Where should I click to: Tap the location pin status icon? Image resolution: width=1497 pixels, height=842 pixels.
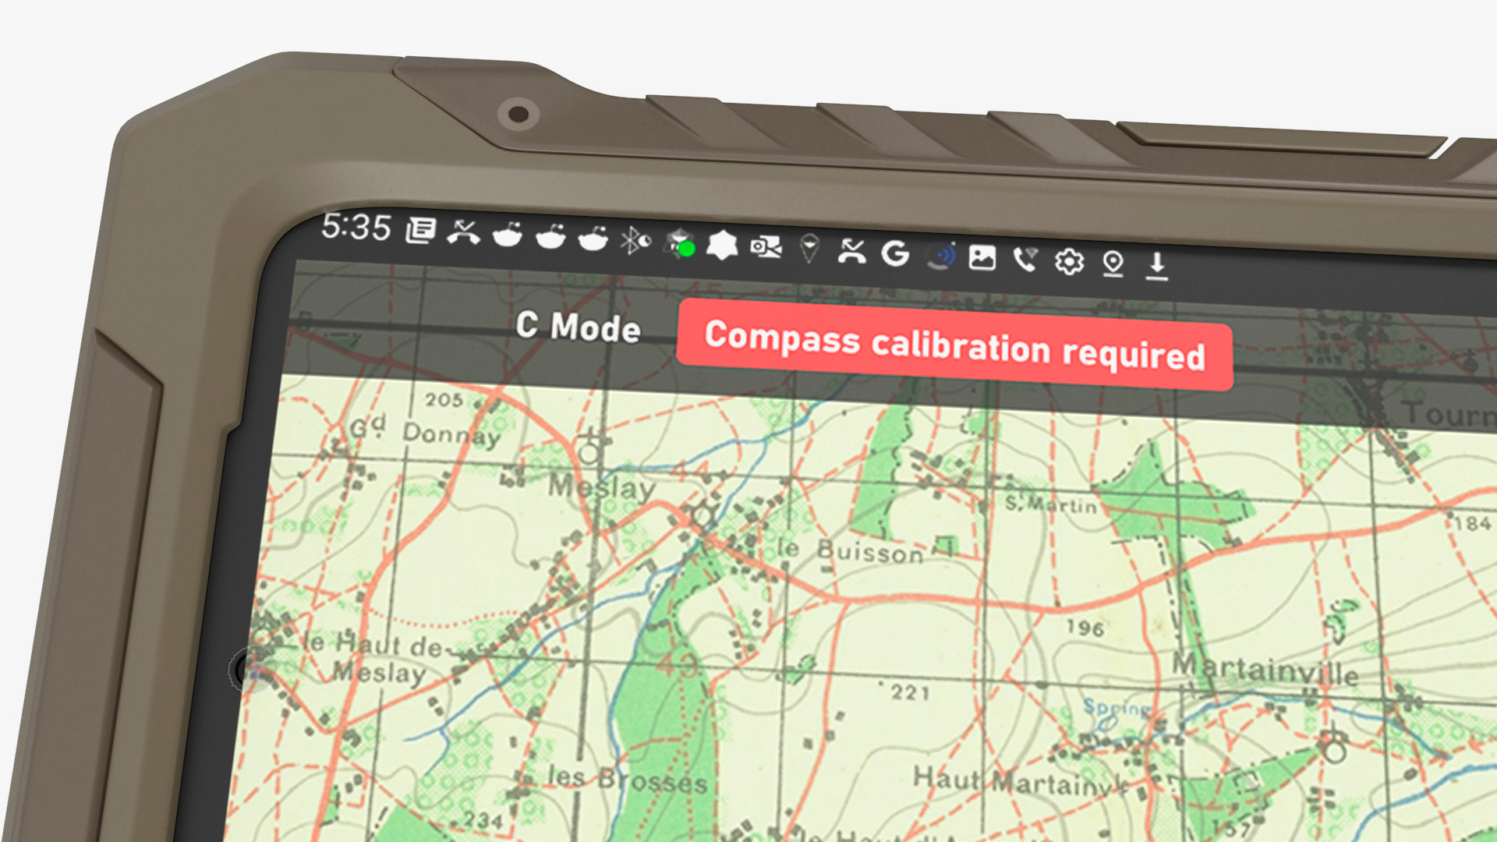(1113, 263)
